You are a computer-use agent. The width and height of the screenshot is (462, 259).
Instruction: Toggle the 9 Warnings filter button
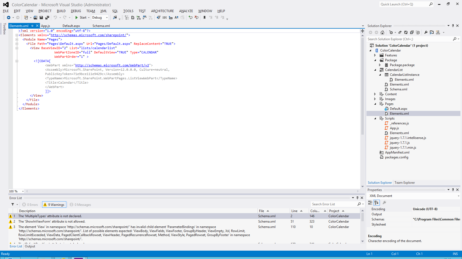pos(54,205)
